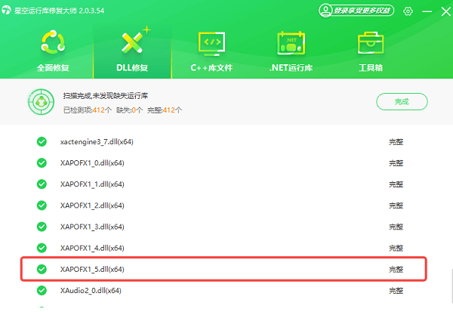Click the 工具箱 toolbox icon
Image resolution: width=453 pixels, height=312 pixels.
371,43
